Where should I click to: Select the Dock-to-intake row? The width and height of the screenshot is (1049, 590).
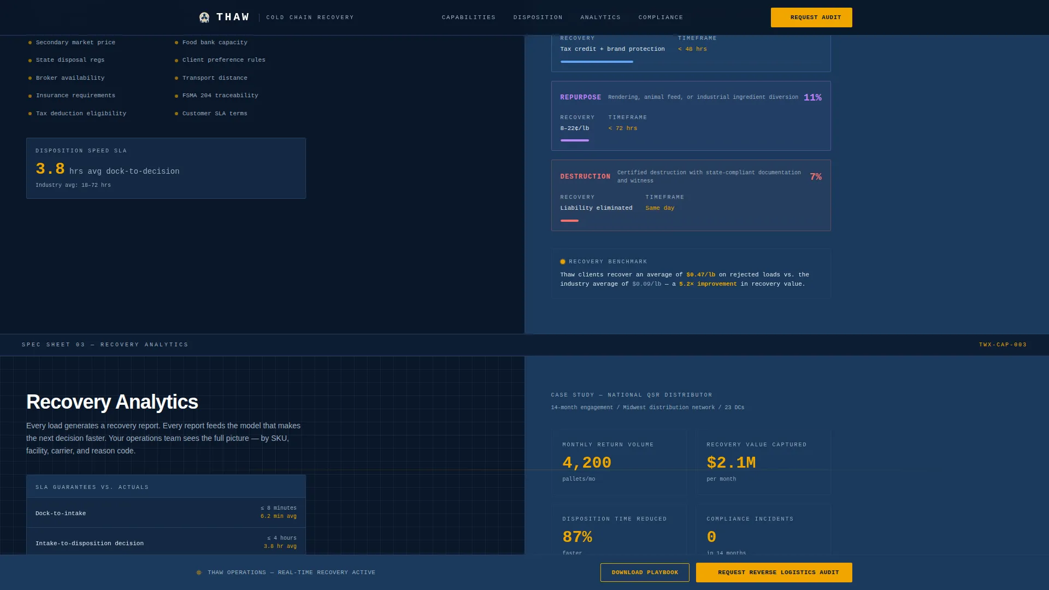(166, 512)
